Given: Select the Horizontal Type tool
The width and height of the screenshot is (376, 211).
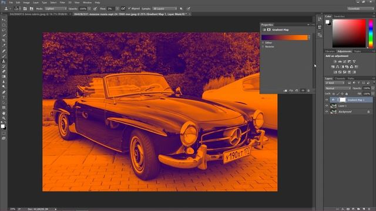Looking at the screenshot, I should tap(4, 97).
